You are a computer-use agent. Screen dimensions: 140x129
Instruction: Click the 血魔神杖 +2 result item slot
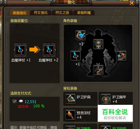pyautogui.click(x=49, y=50)
